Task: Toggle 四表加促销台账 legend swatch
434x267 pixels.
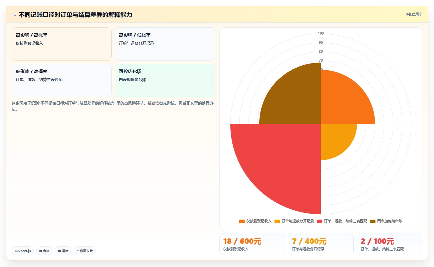Action: pyautogui.click(x=373, y=221)
